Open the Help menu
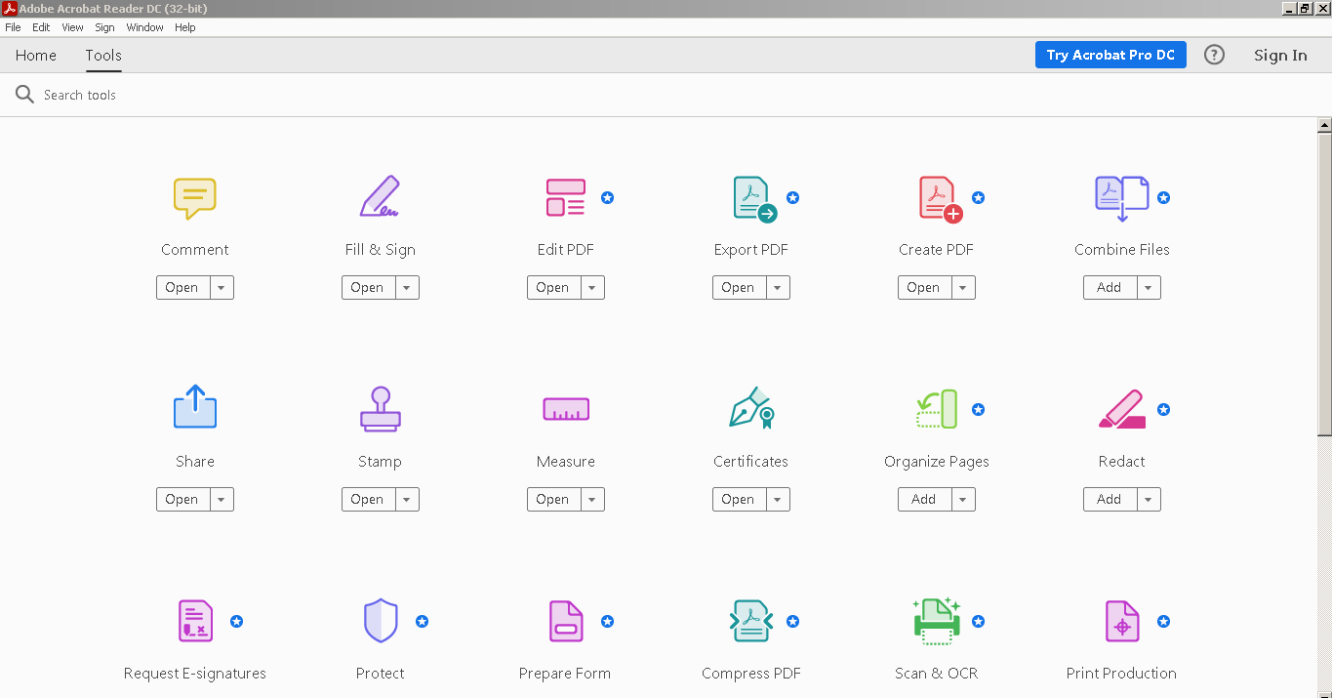 click(x=185, y=27)
